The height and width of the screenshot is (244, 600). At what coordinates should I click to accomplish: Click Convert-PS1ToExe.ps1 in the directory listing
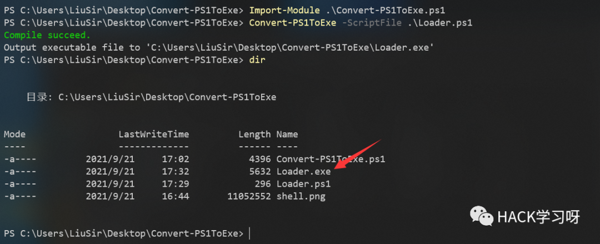click(x=331, y=159)
